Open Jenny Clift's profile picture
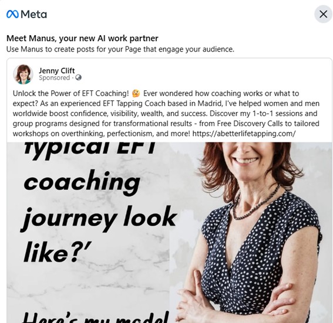Screen dimensions: 333x323 [x=23, y=74]
